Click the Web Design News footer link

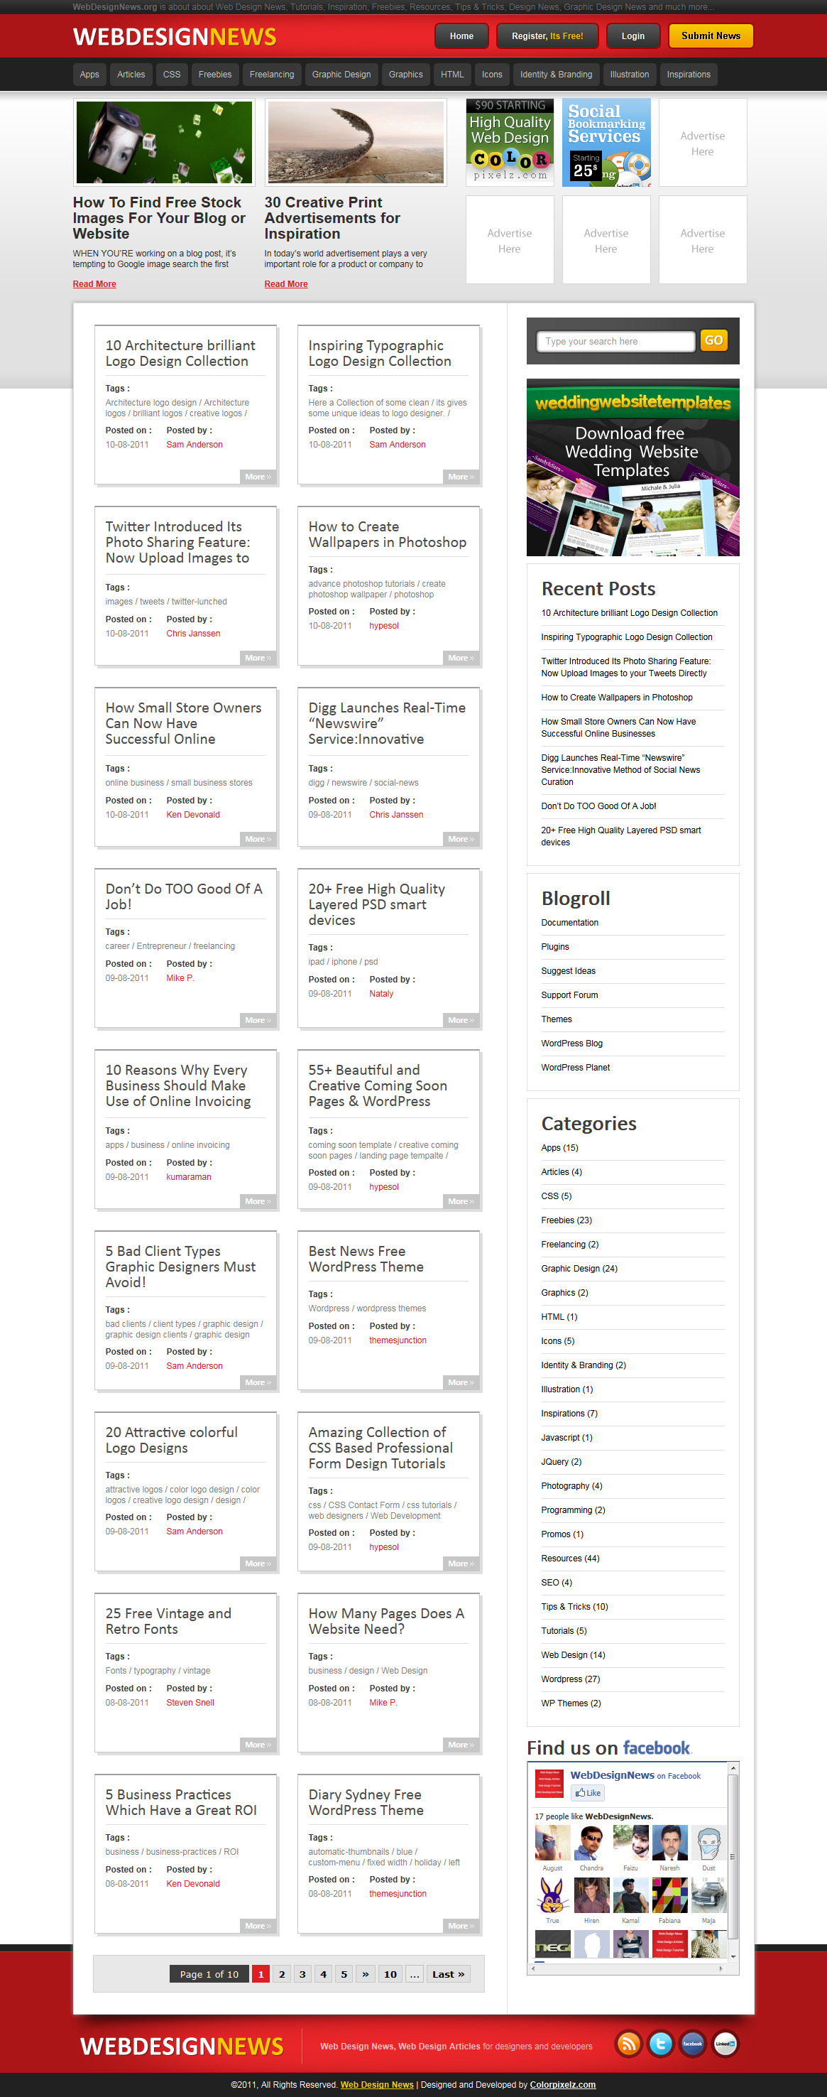point(376,2085)
